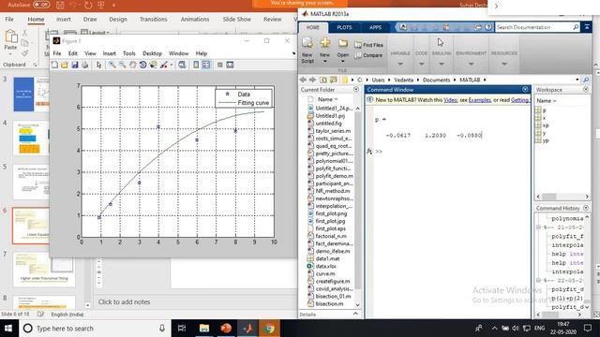The width and height of the screenshot is (600, 337).
Task: Select the Edit Plot arrow tool
Action: (x=99, y=65)
